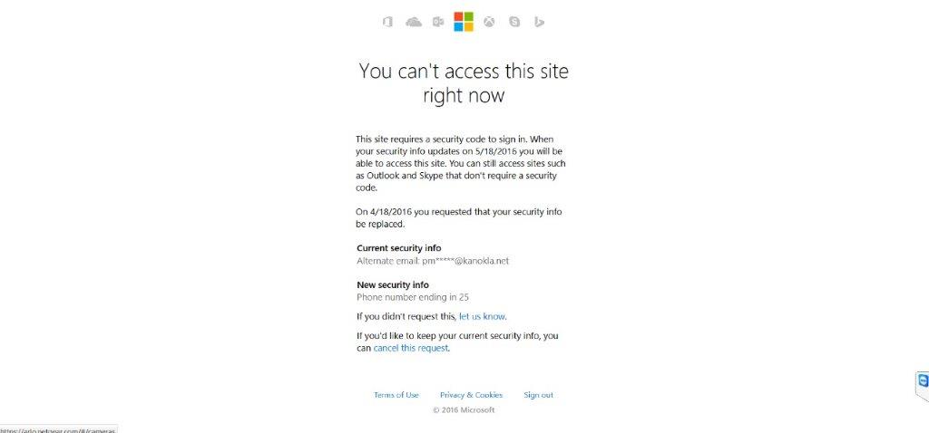
Task: Select the Outlook icon
Action: click(438, 22)
